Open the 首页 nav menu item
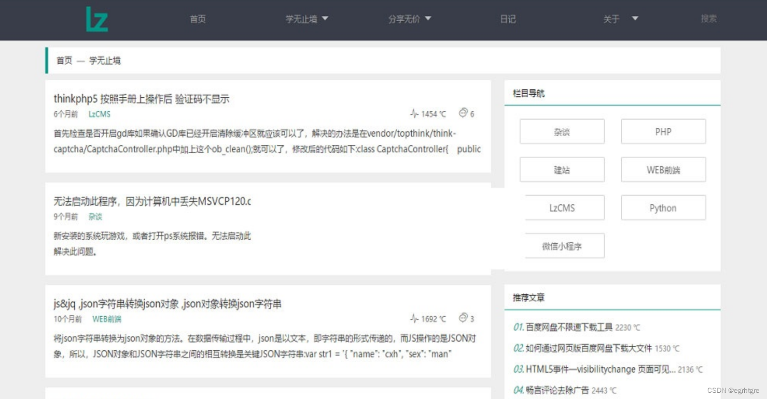767x399 pixels. [x=198, y=19]
